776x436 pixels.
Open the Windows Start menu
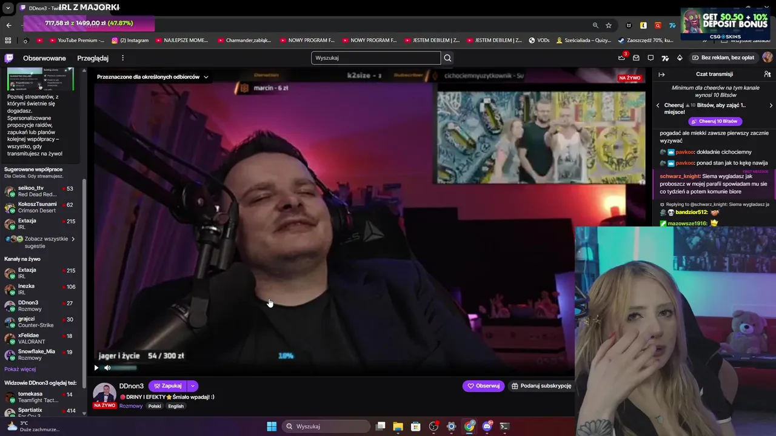[x=272, y=426]
